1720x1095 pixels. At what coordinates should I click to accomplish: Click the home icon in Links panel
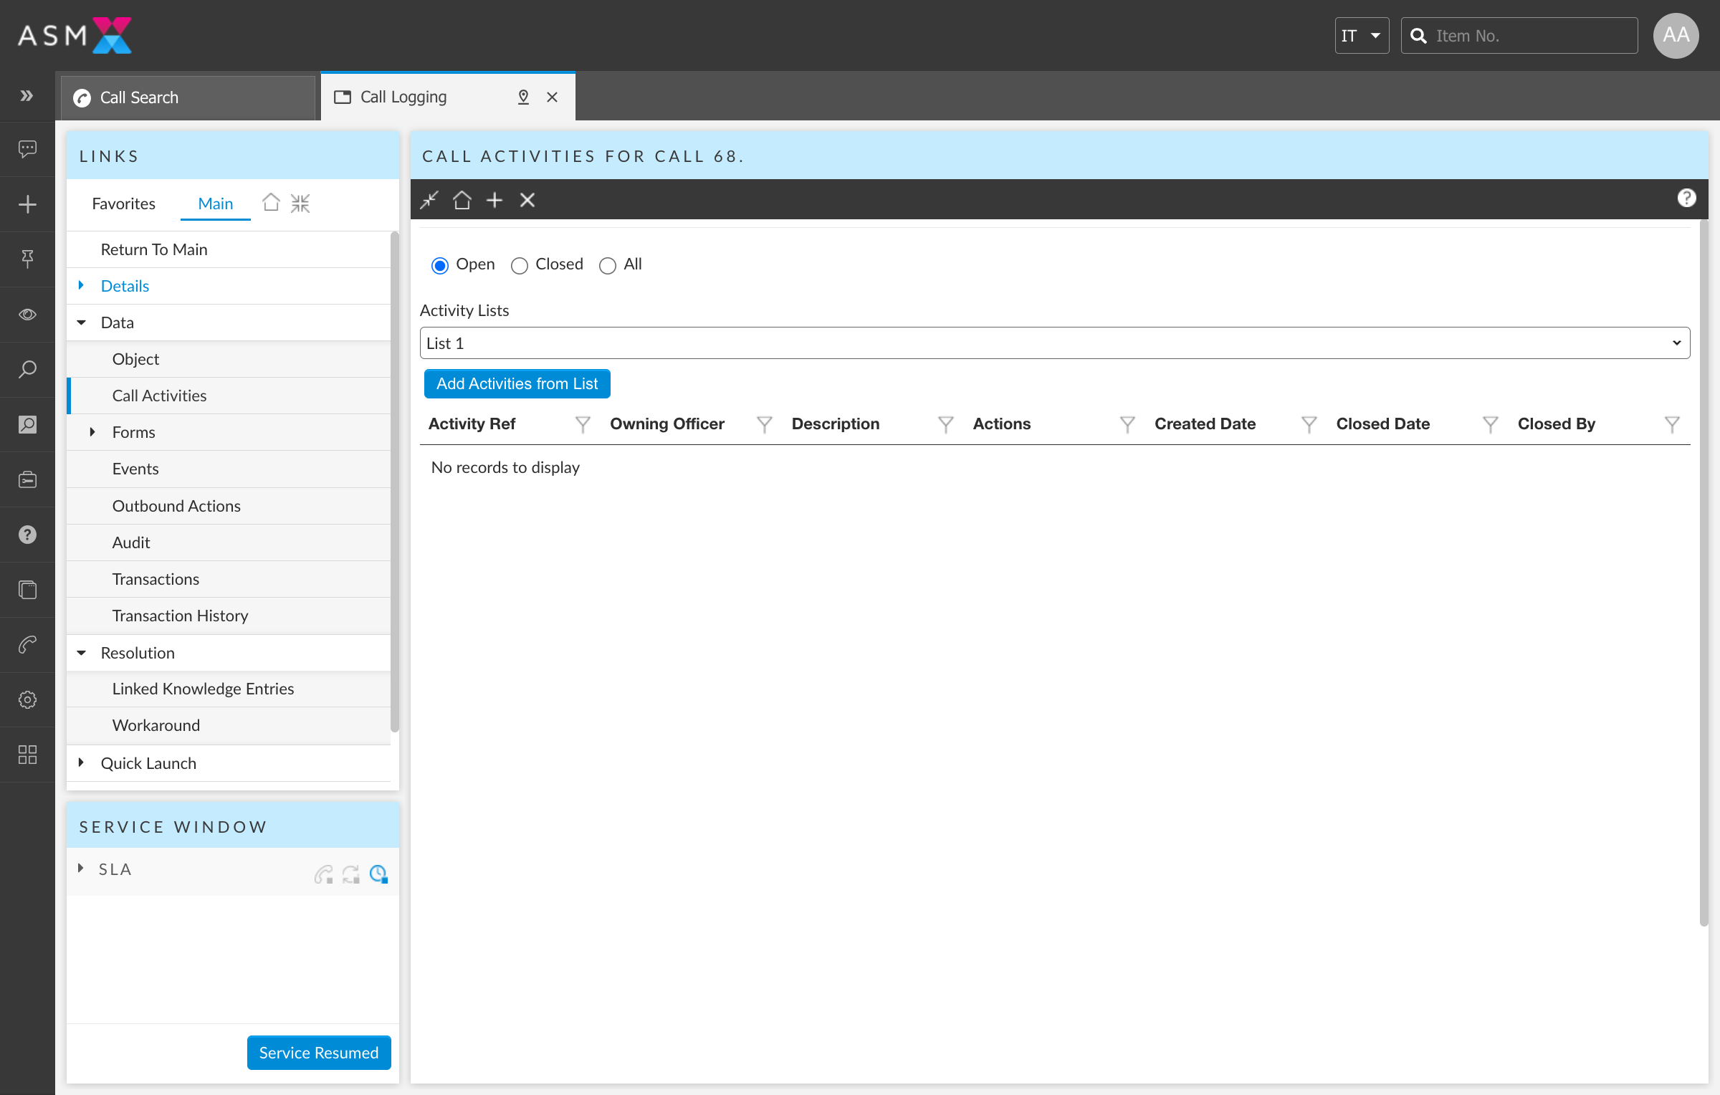(x=271, y=203)
